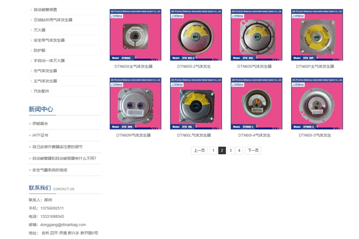Viewport: 359px width, 239px height.
Task: Open the 安全带气体发生器 category
Action: click(49, 40)
